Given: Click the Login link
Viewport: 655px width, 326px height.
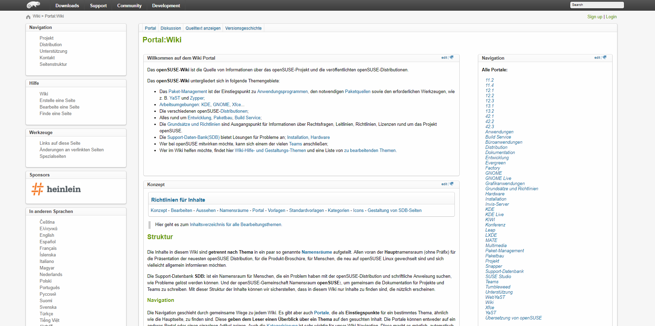Looking at the screenshot, I should pos(611,17).
